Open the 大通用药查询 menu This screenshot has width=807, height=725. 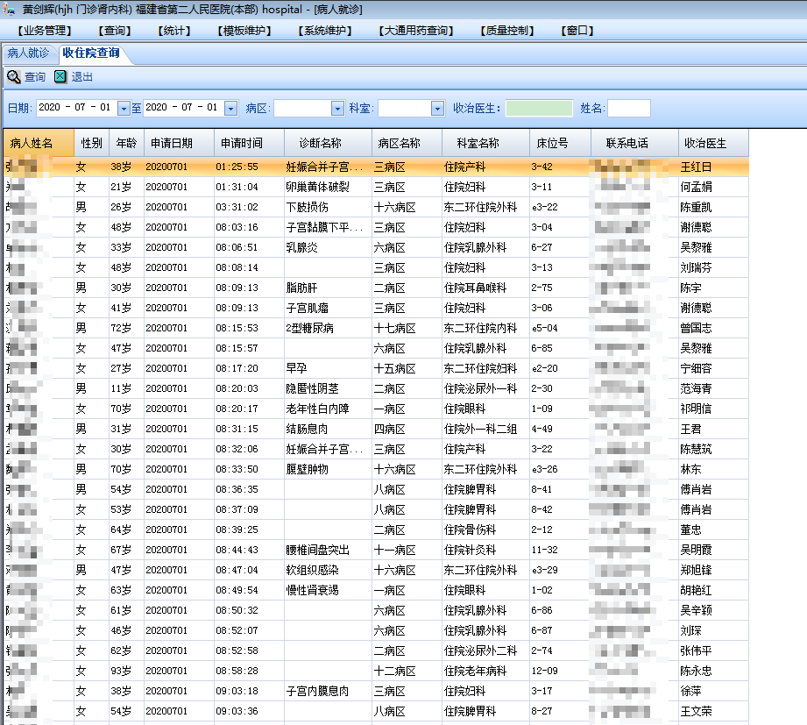[x=416, y=31]
